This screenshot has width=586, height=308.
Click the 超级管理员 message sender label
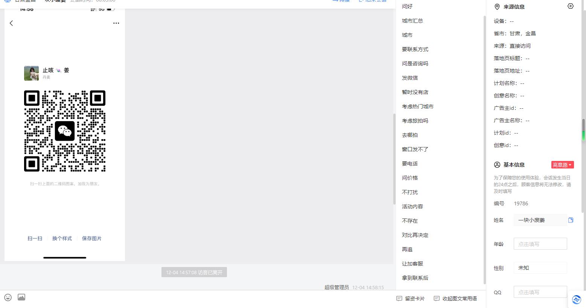tap(336, 287)
